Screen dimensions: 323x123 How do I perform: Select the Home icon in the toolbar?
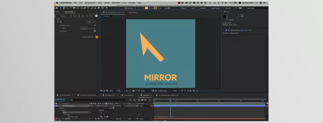[x=57, y=8]
